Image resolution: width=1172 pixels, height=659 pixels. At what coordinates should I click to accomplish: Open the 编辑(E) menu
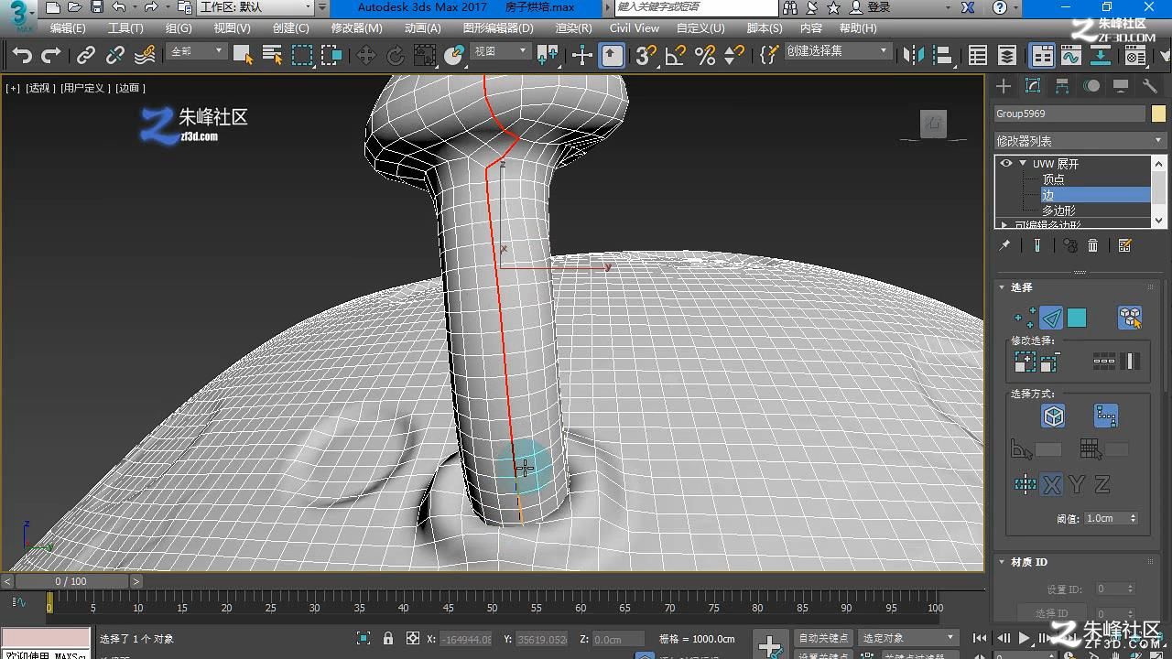click(x=68, y=28)
